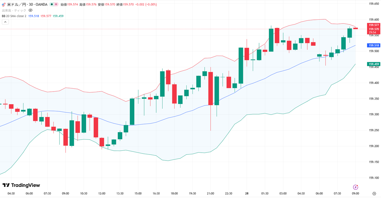The width and height of the screenshot is (381, 198).
Task: Click the green market-open status dot
Action: [x=51, y=4]
